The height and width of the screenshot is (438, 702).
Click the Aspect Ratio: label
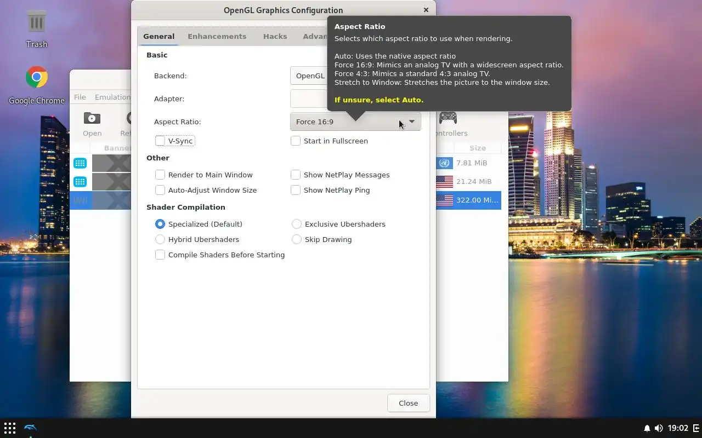[x=178, y=122]
